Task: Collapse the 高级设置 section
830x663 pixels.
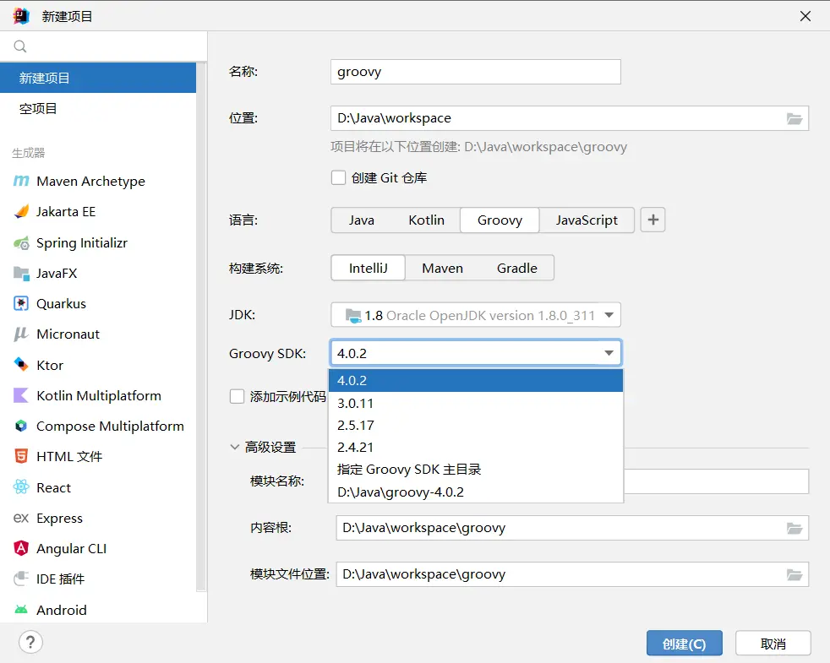Action: 234,447
